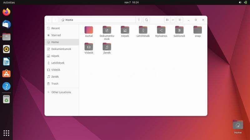250x140 pixels.
Task: Open the Videók folder in the grid
Action: pyautogui.click(x=89, y=47)
